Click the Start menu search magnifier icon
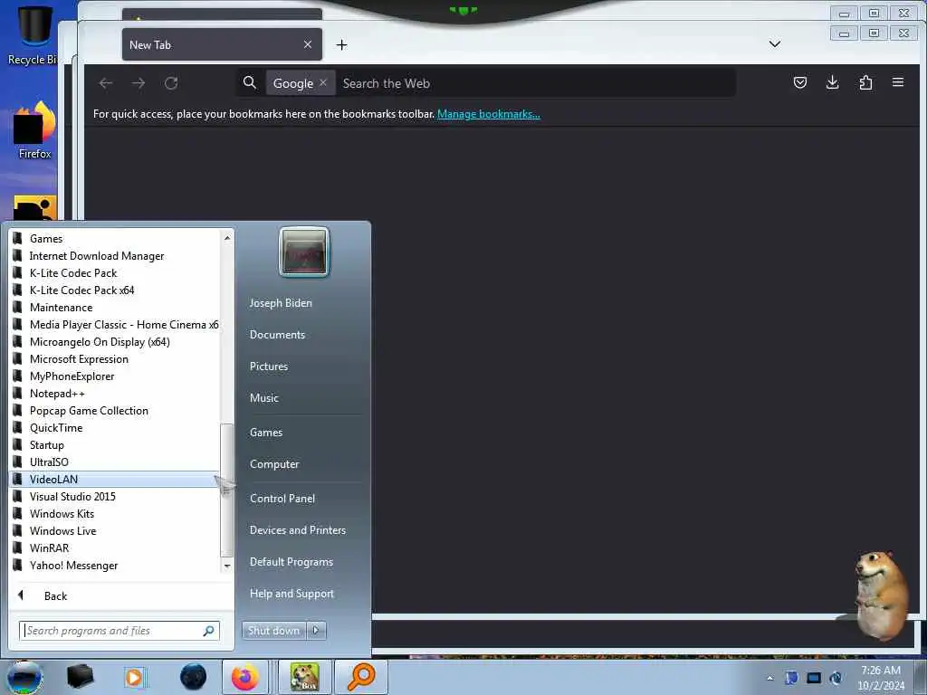The width and height of the screenshot is (927, 695). click(x=209, y=631)
